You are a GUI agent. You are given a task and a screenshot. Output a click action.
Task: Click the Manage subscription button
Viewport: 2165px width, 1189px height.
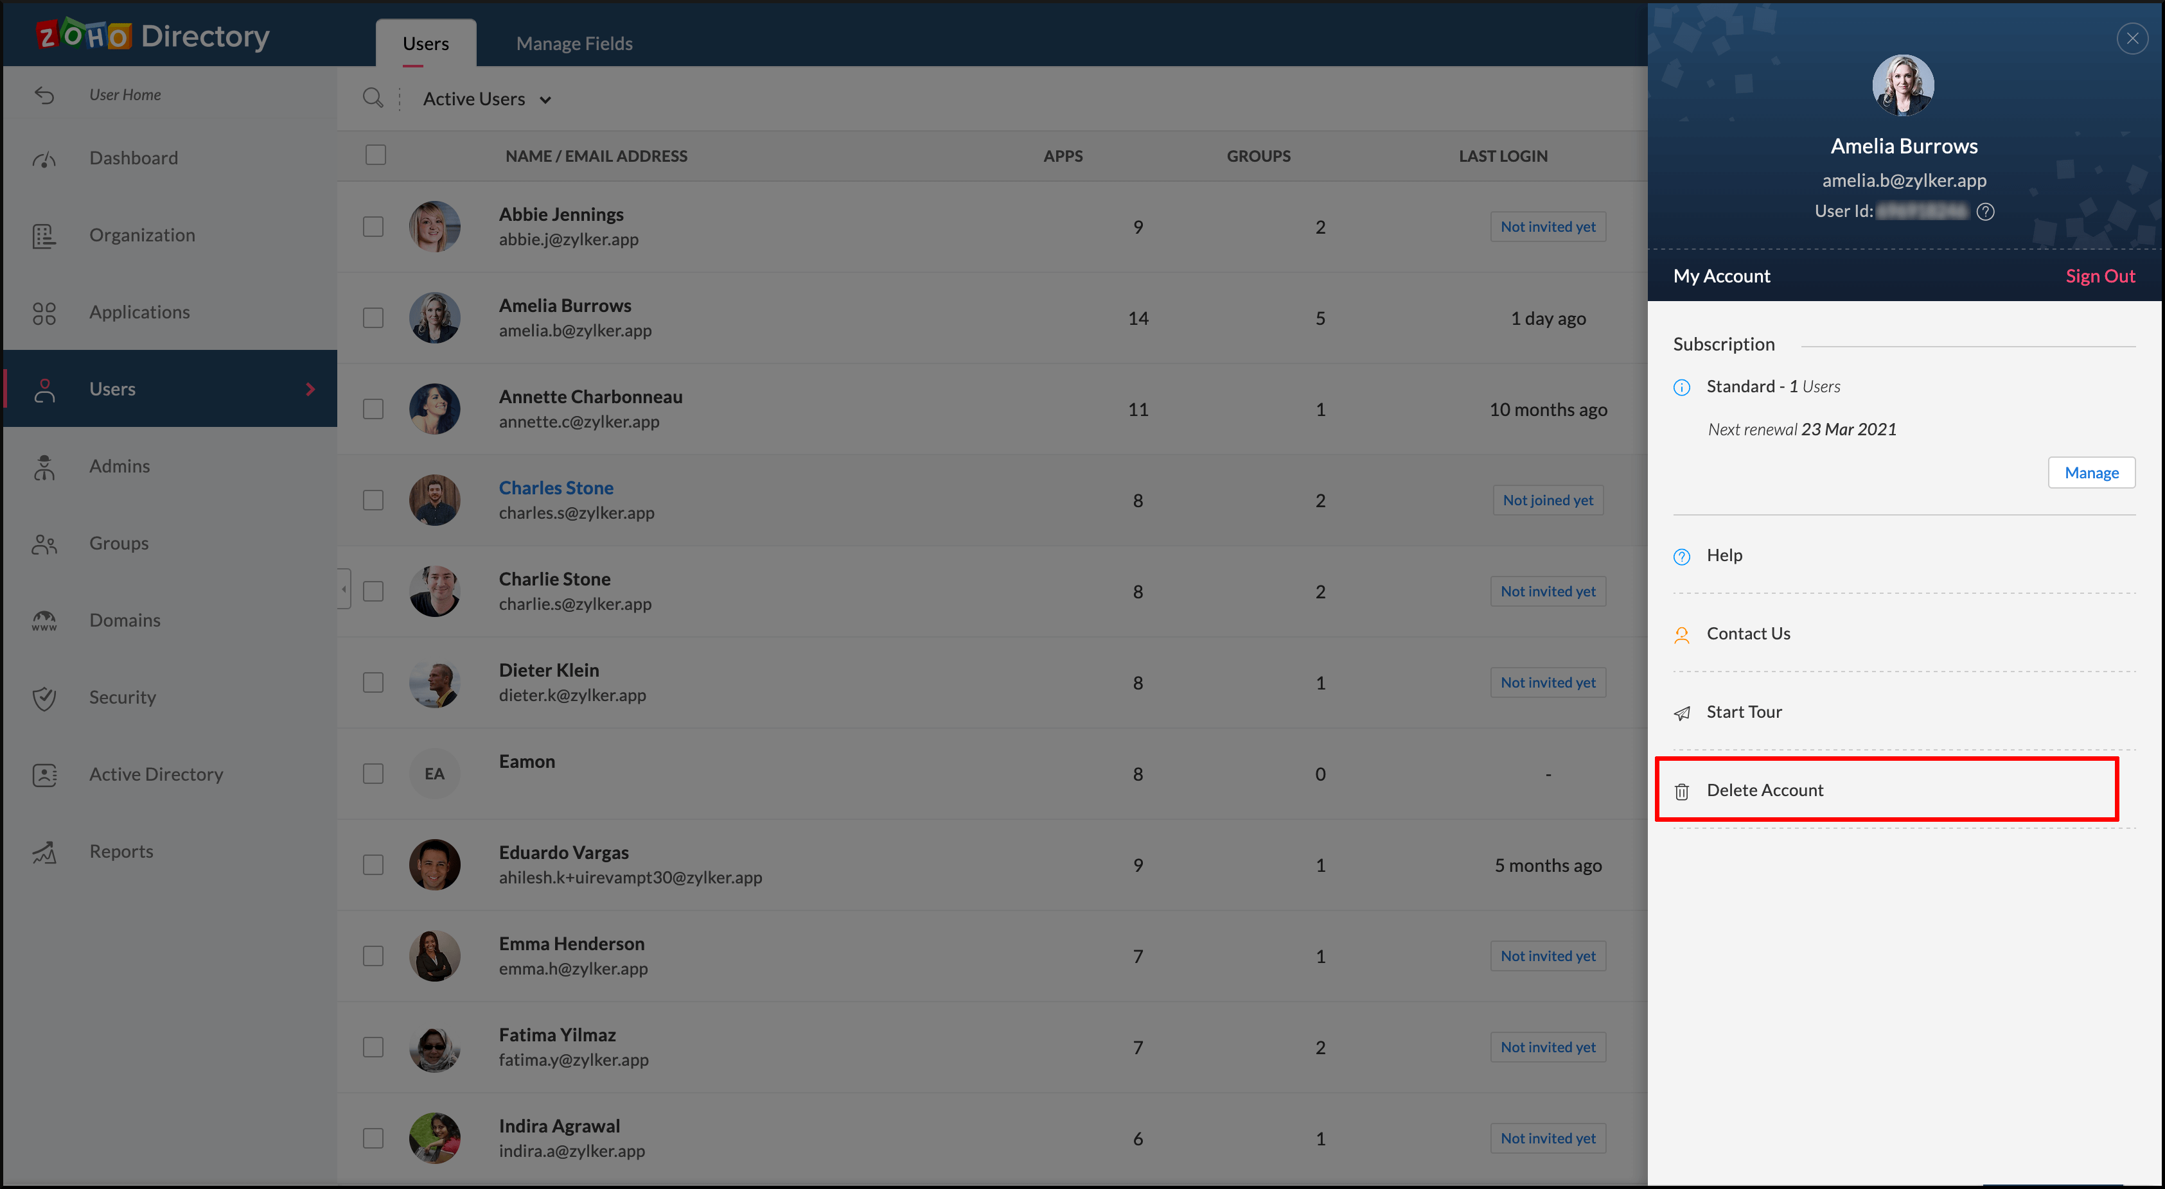tap(2091, 473)
